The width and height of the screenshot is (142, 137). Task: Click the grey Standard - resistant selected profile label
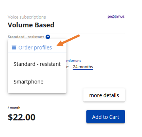coord(26,37)
